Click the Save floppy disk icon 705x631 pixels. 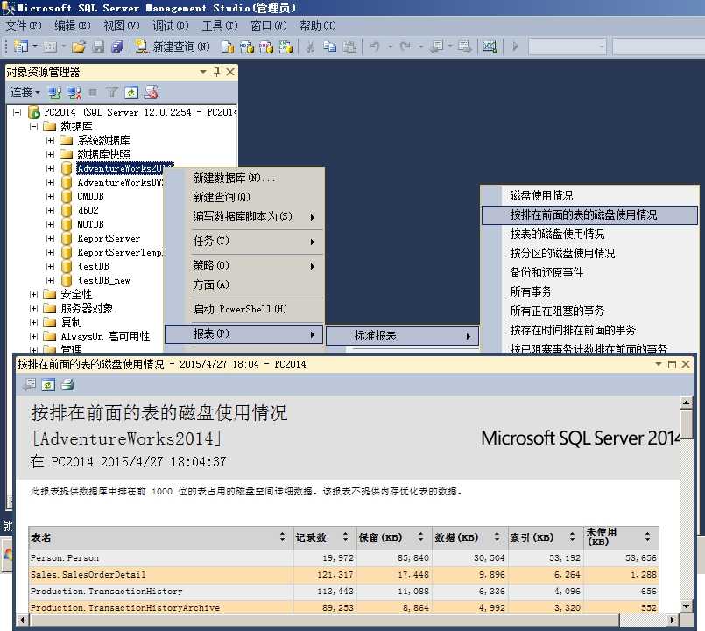98,46
